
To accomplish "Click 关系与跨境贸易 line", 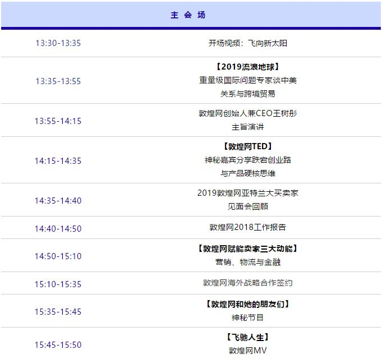I will (x=248, y=94).
